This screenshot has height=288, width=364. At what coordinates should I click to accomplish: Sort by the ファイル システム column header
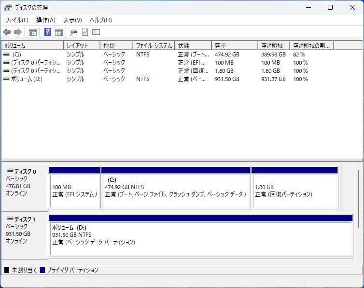(153, 45)
